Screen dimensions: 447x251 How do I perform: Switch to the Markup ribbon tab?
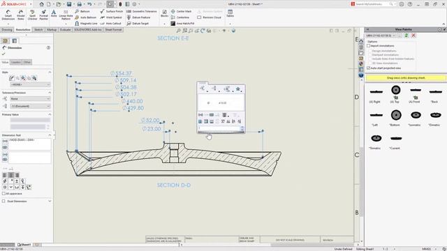pos(52,30)
